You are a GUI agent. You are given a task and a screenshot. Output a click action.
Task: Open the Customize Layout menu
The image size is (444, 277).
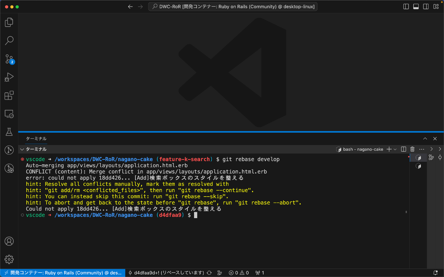tap(436, 7)
